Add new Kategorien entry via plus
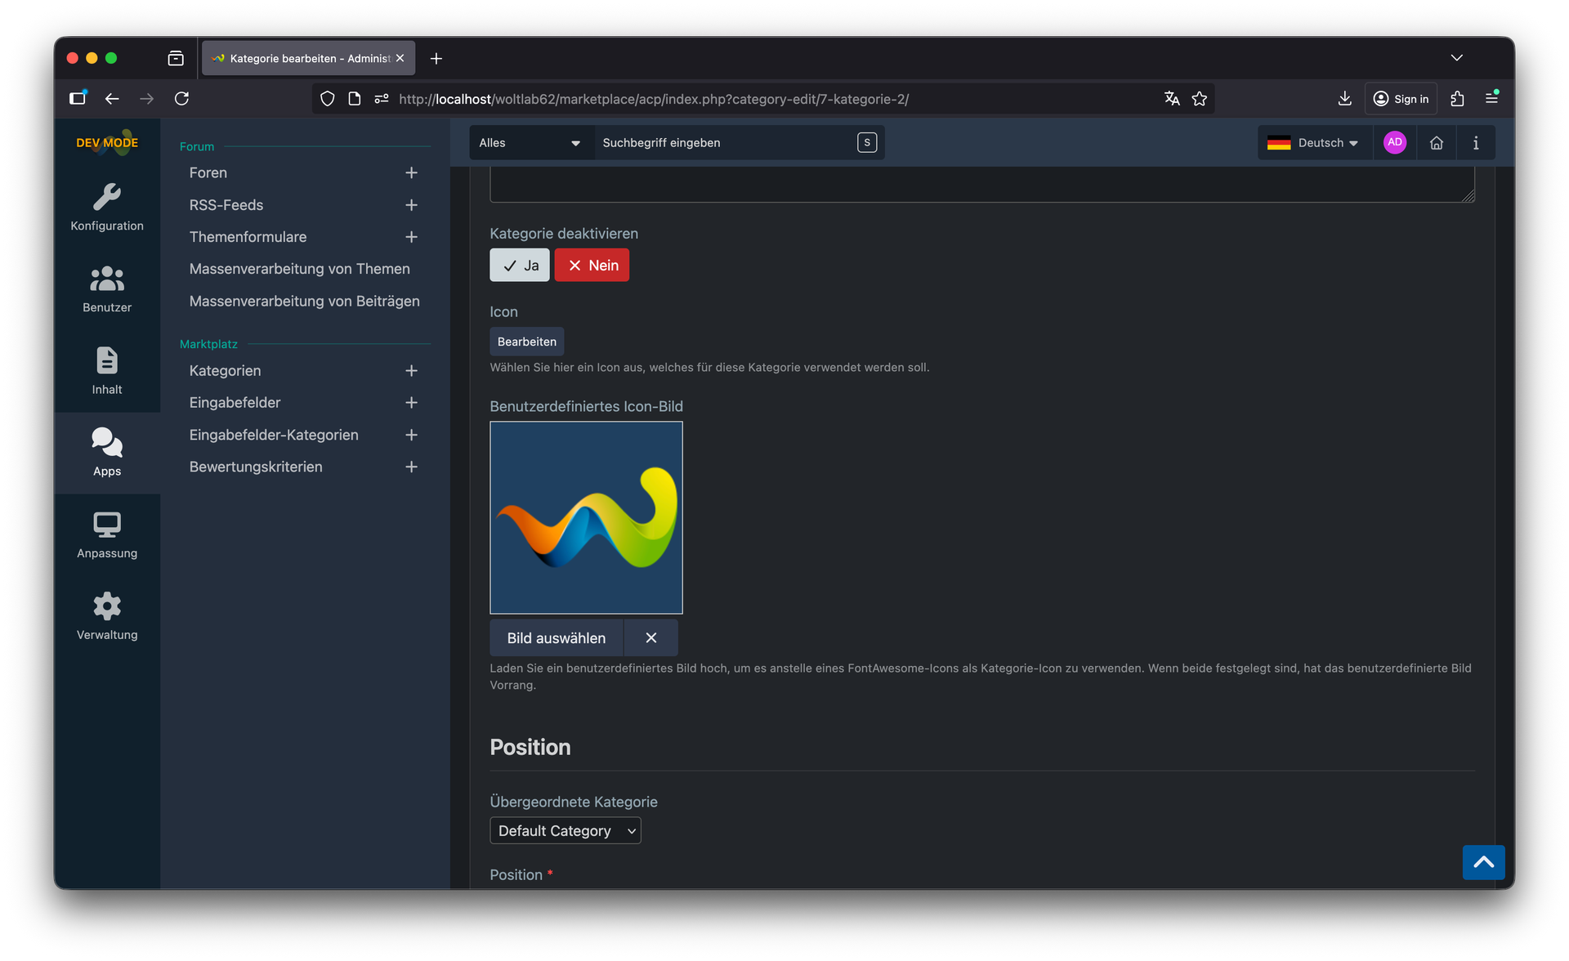Viewport: 1569px width, 961px height. click(x=411, y=371)
